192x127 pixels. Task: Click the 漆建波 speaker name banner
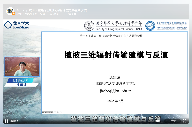(21, 85)
